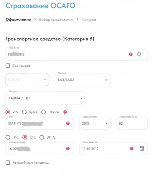This screenshot has width=156, height=175.
Task: Choose the ПТС document radio option
Action: click(8, 137)
